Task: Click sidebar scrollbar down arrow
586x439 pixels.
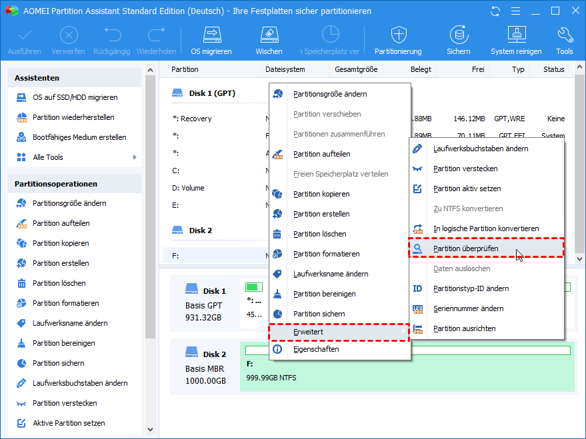Action: tap(150, 430)
